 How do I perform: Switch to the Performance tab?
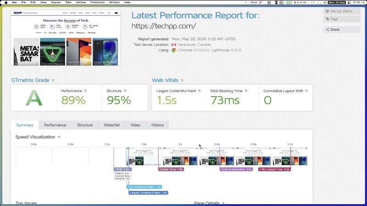pos(55,125)
